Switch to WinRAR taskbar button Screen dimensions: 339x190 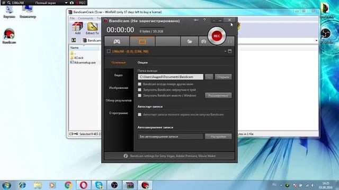pos(130,185)
